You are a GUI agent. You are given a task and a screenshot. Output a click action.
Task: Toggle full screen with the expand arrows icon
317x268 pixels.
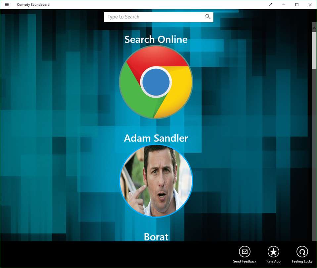pyautogui.click(x=270, y=4)
